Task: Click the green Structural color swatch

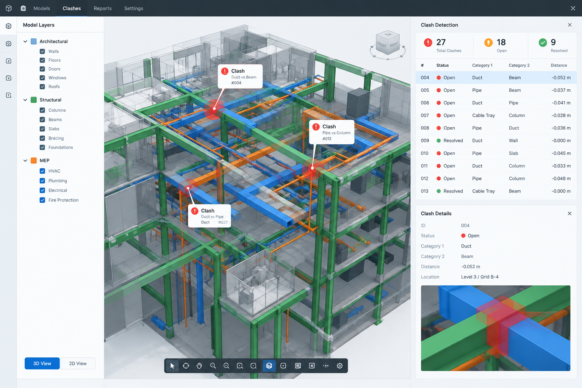Action: (34, 100)
